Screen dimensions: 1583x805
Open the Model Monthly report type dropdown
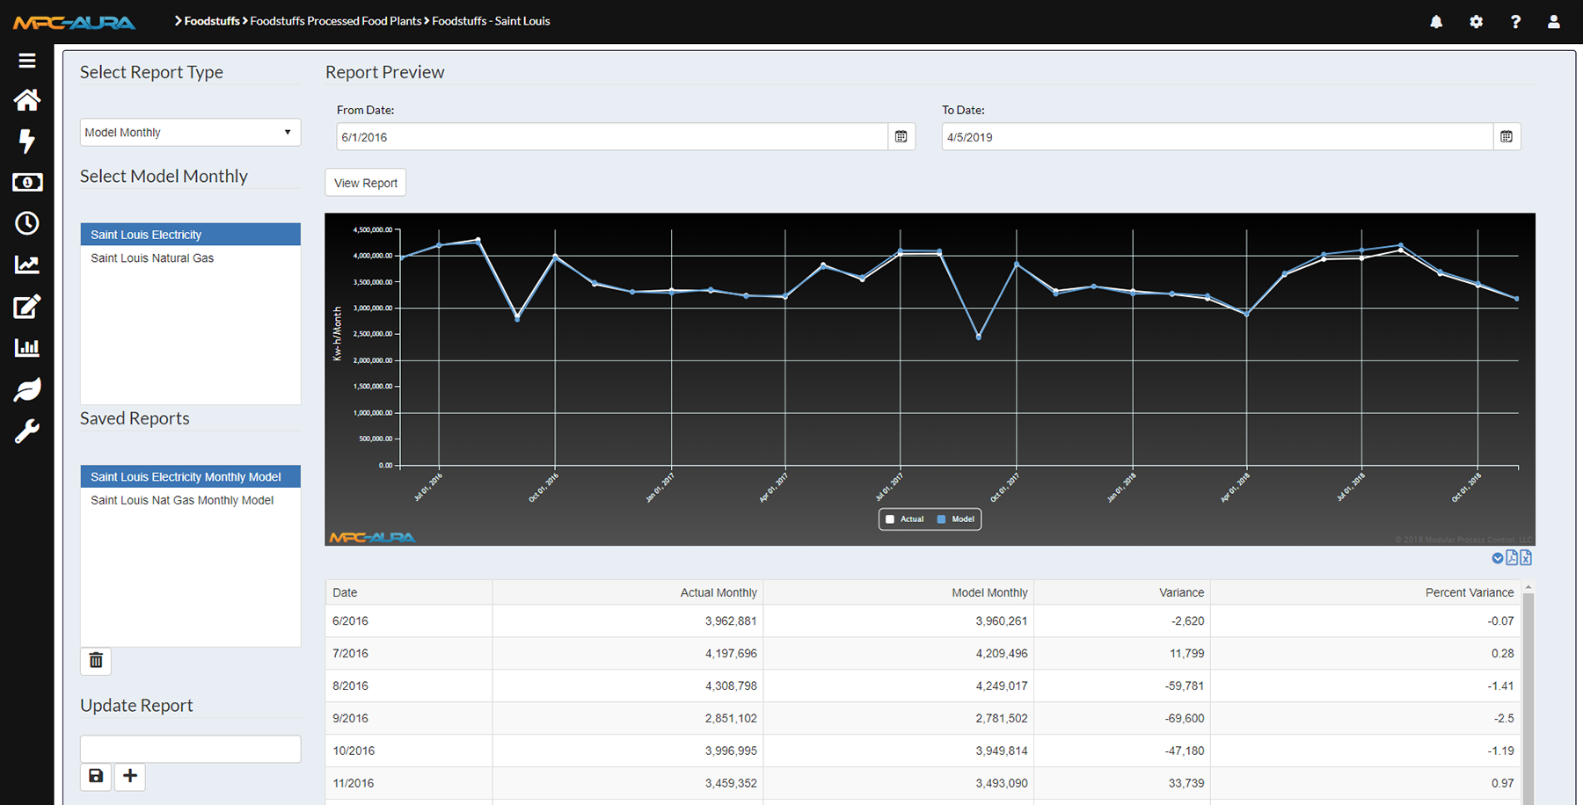click(x=190, y=133)
